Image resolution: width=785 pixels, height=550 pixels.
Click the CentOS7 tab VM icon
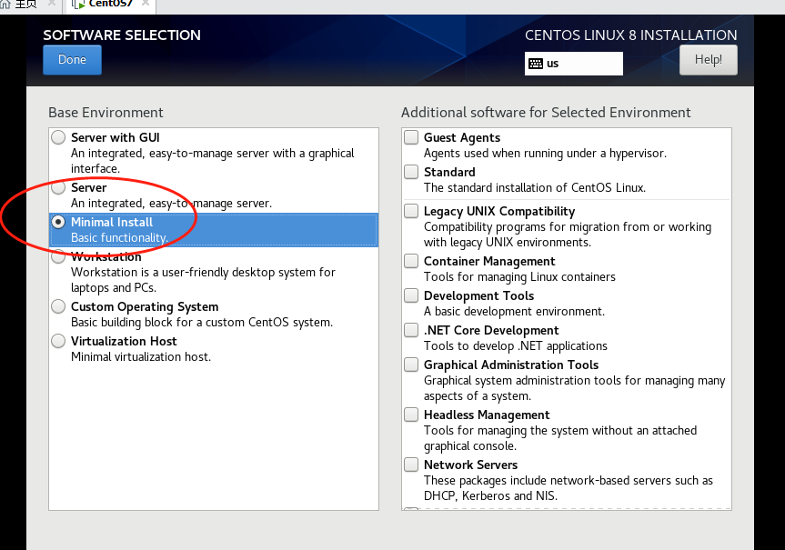[78, 5]
